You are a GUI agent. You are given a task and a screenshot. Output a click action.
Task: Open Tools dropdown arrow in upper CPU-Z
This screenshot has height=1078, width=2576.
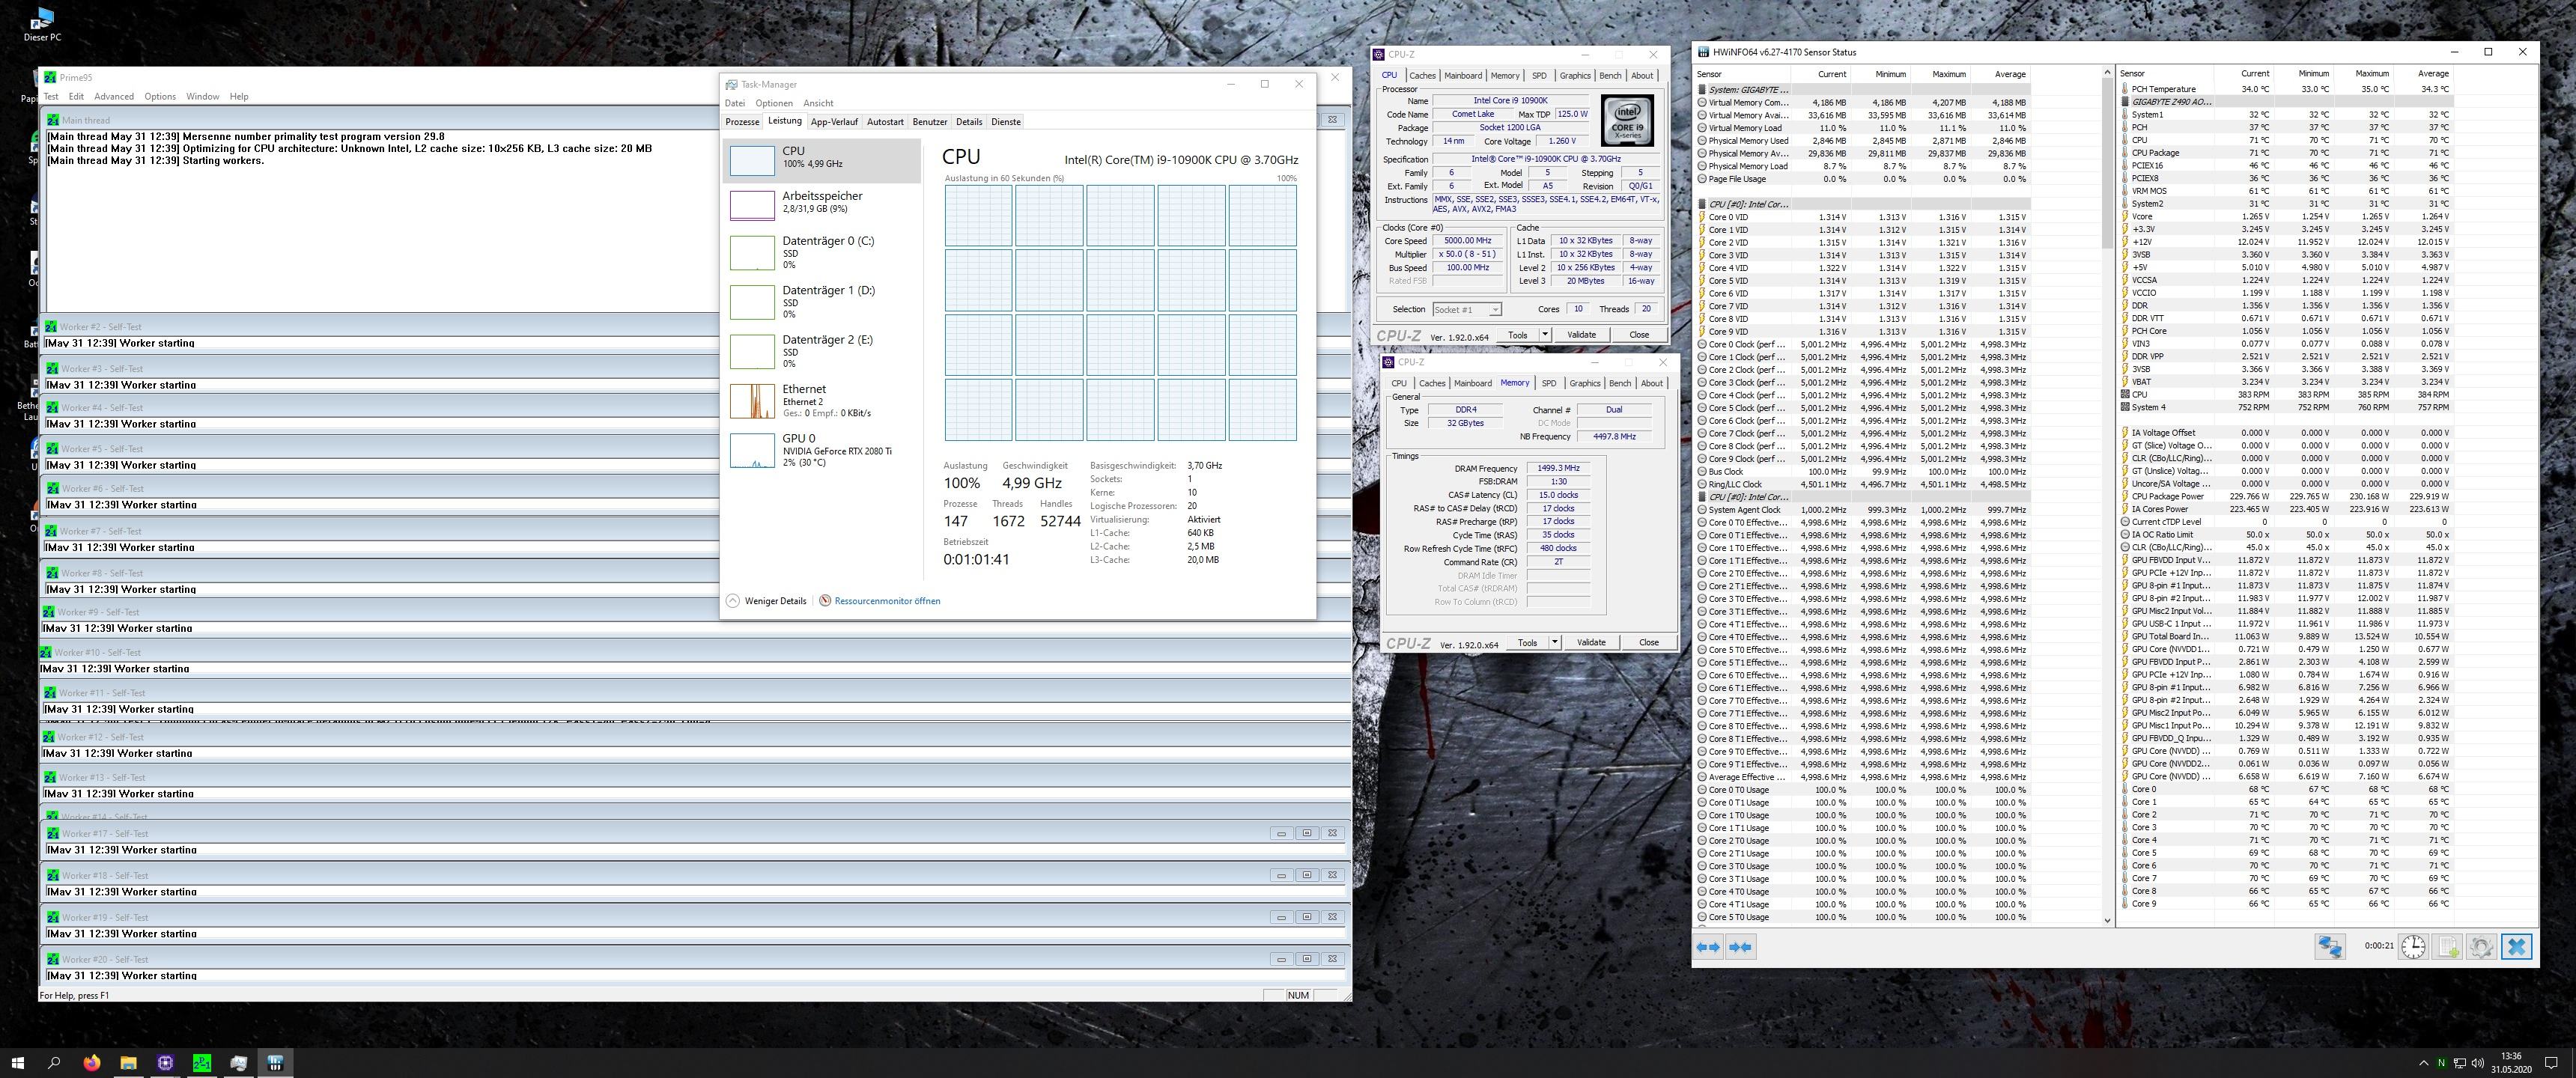(x=1545, y=335)
